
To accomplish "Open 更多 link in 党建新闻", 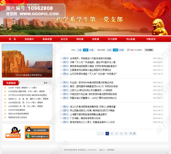I will pos(47,83).
